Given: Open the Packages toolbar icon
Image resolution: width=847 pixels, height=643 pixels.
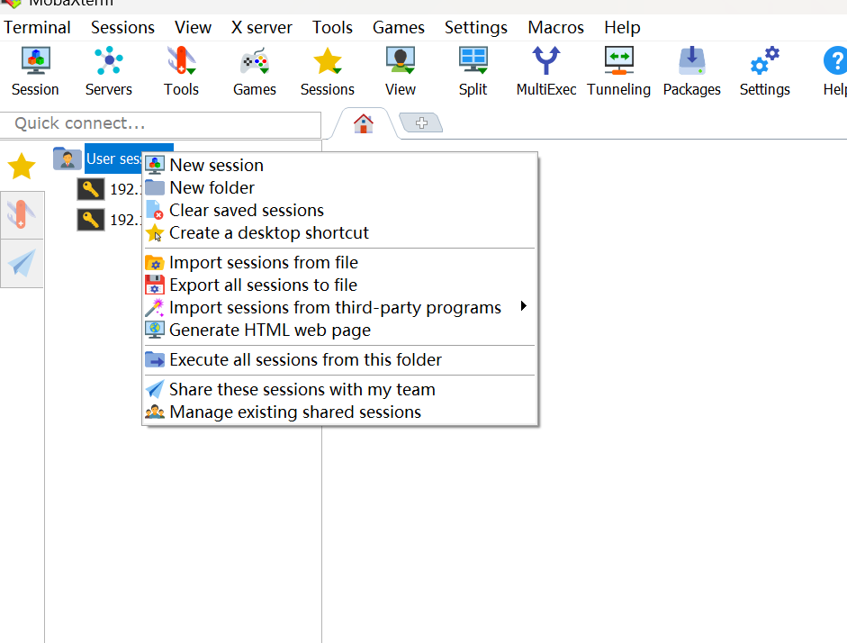Looking at the screenshot, I should (692, 71).
